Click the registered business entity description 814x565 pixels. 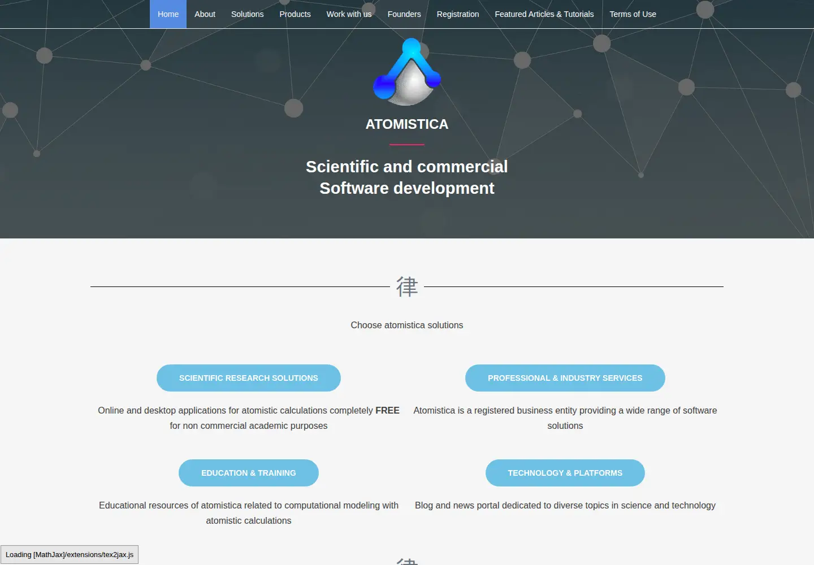[x=565, y=418]
